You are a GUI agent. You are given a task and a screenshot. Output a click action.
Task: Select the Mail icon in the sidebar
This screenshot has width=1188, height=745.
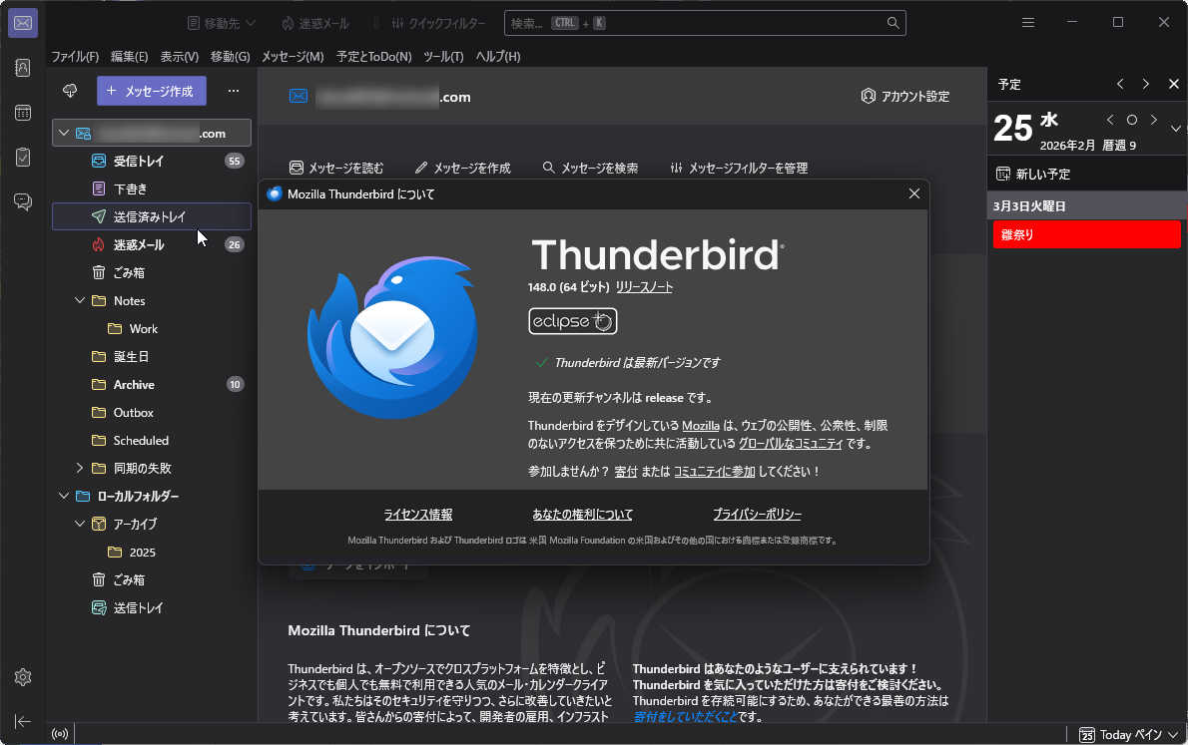click(x=22, y=22)
